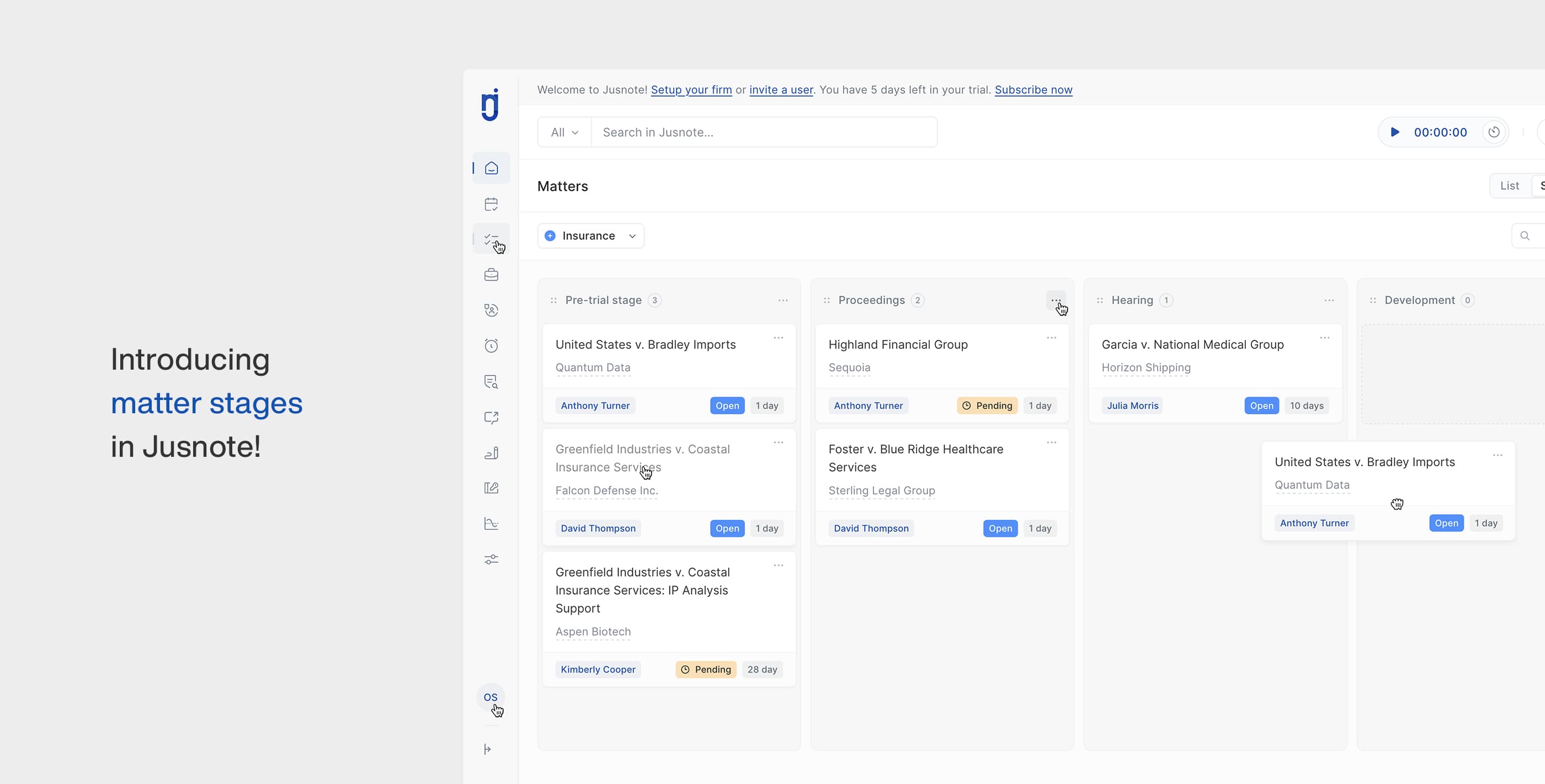This screenshot has height=784, width=1545.
Task: Open the briefcase icon in the sidebar
Action: [491, 275]
